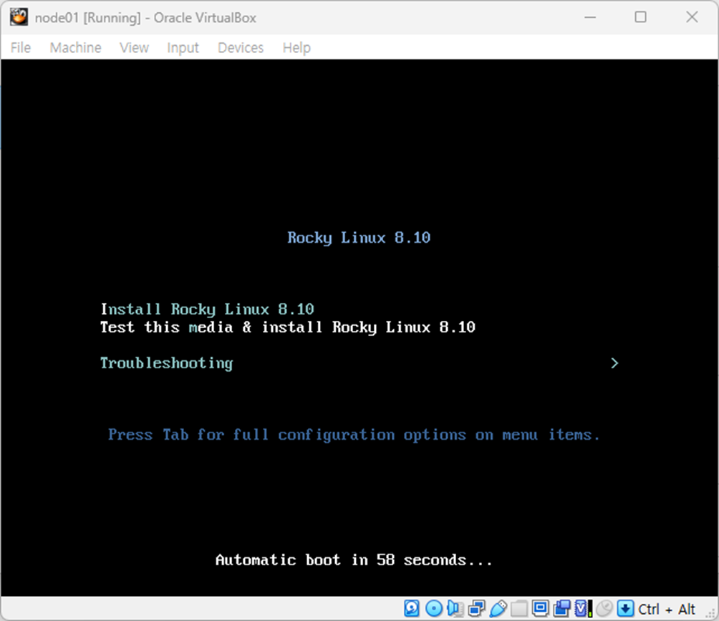The image size is (719, 621).
Task: Click the recording indicator icon
Action: tap(561, 609)
